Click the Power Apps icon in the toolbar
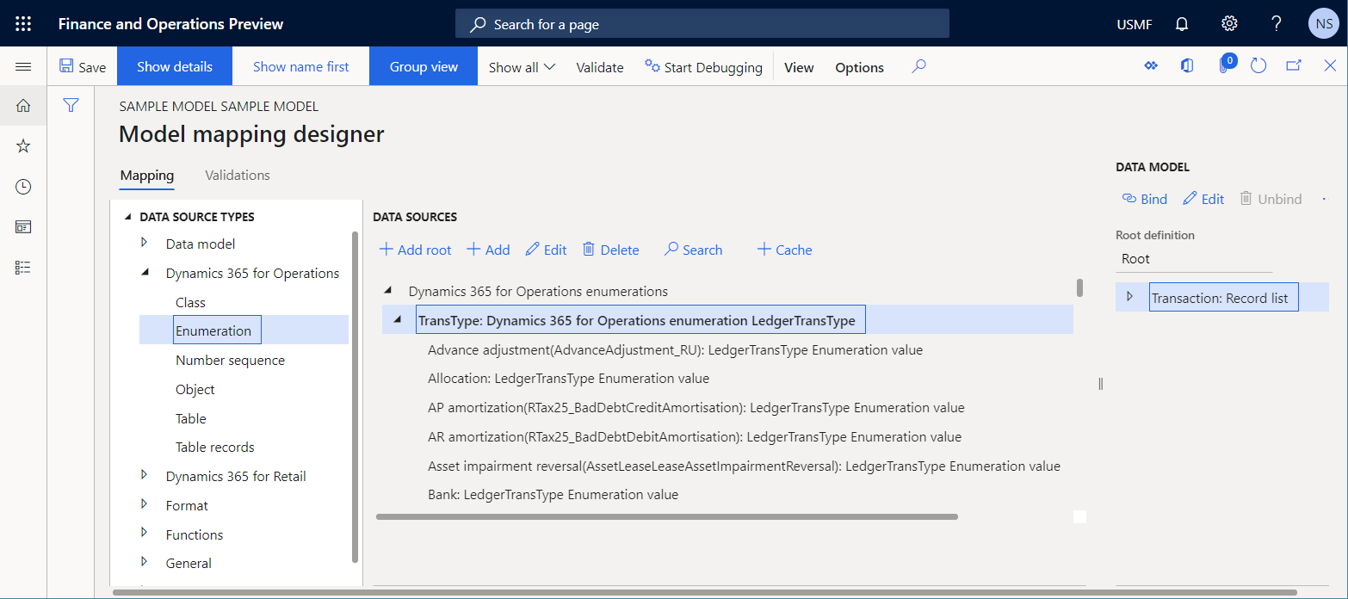 tap(1151, 65)
